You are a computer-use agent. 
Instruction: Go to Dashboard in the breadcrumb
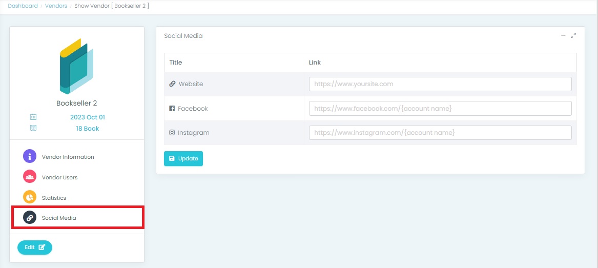(x=23, y=6)
